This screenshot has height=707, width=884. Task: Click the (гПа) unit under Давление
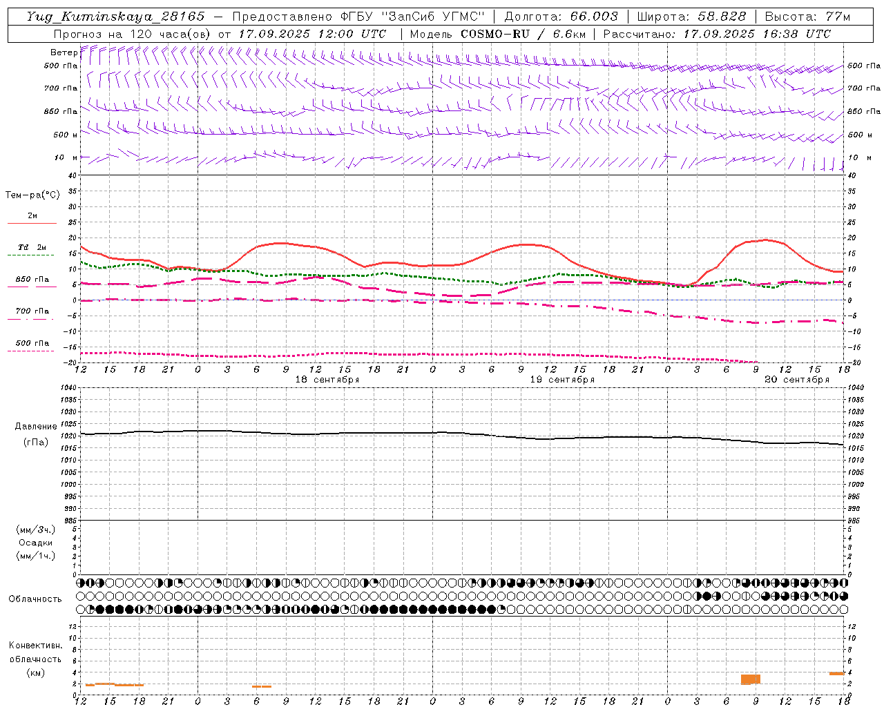point(35,443)
